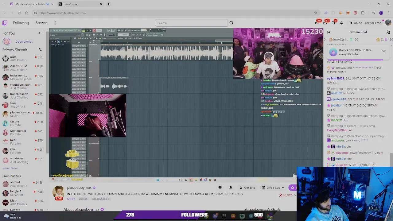The width and height of the screenshot is (393, 221).
Task: Click jerryCurl top gifter entry
Action: 343,40
